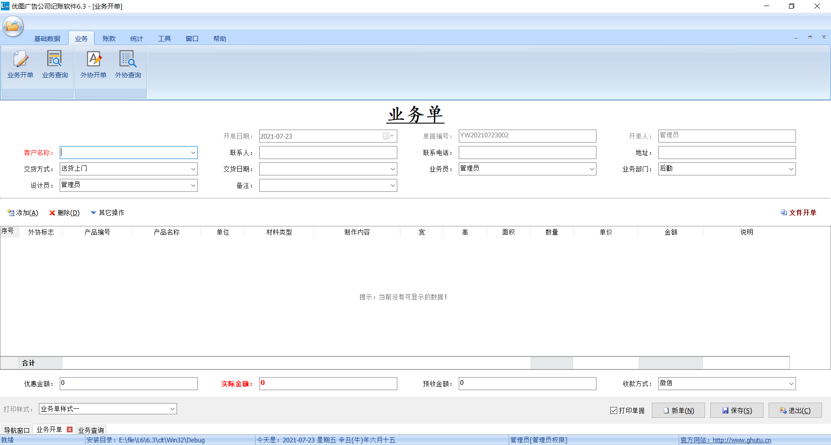Open 文件开单 link icon
Image resolution: width=831 pixels, height=445 pixels.
[783, 212]
